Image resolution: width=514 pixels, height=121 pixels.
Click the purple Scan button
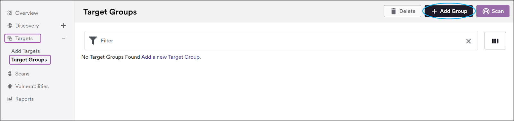(493, 11)
